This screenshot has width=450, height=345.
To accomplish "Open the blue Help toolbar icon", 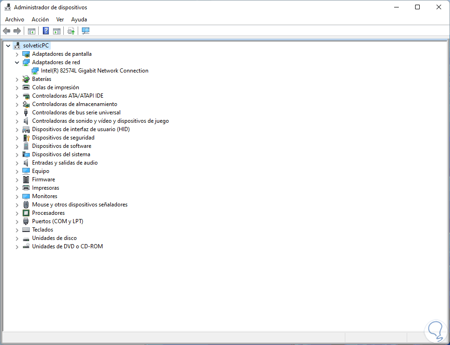I will click(x=46, y=31).
